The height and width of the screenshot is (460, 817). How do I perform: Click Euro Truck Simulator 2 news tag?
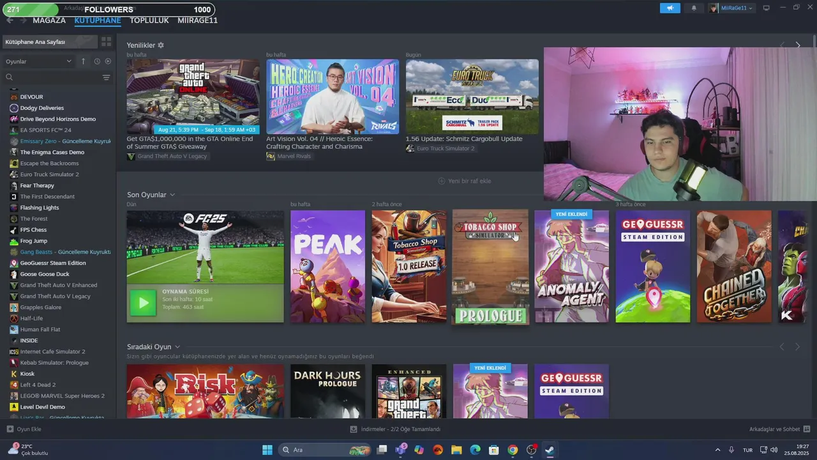point(441,148)
